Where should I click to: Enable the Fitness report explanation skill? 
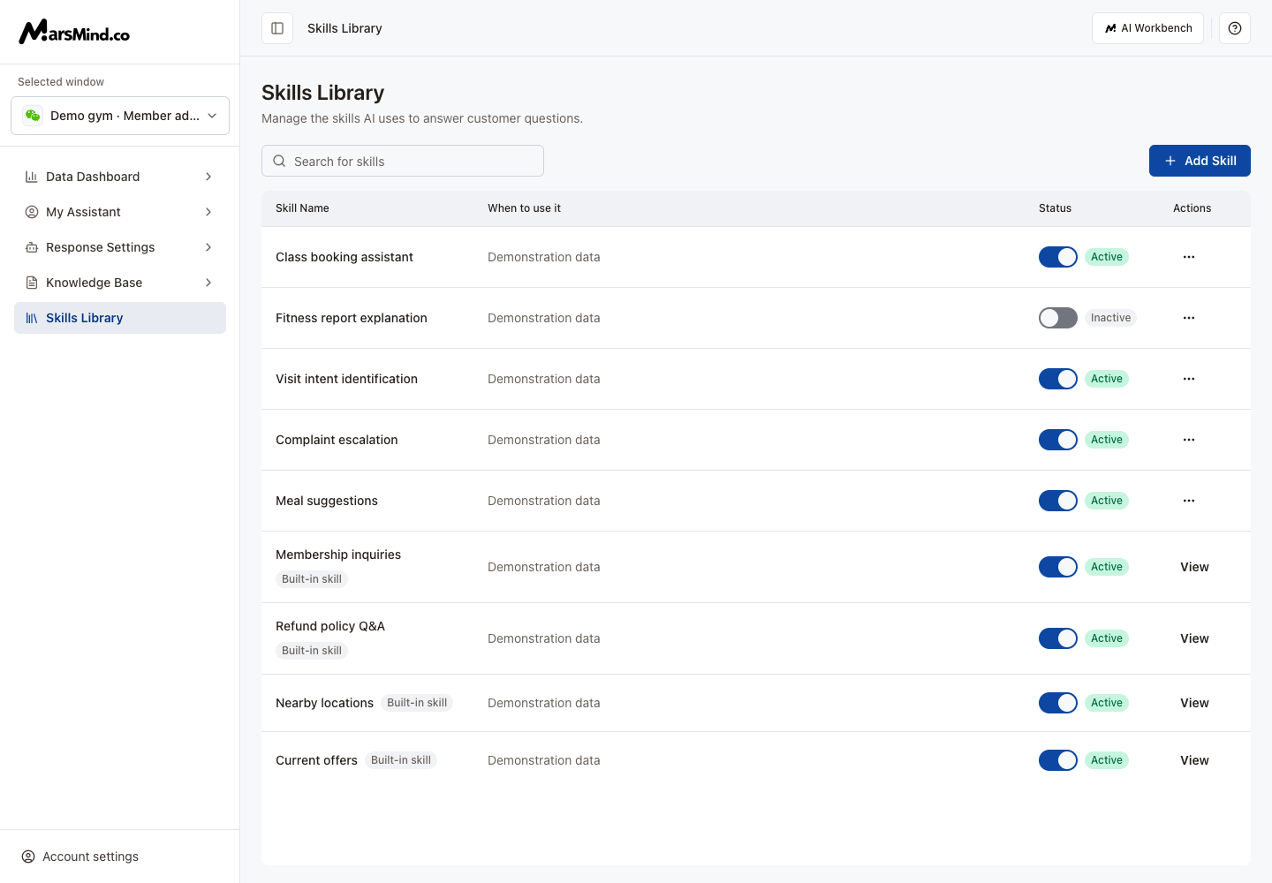[x=1058, y=318]
